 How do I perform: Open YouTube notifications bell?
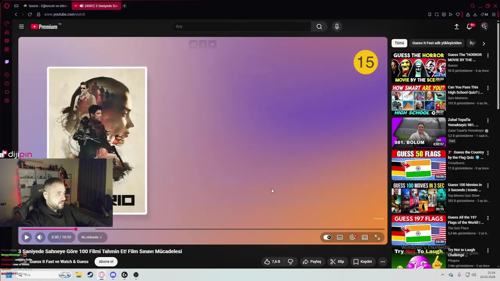pyautogui.click(x=470, y=27)
